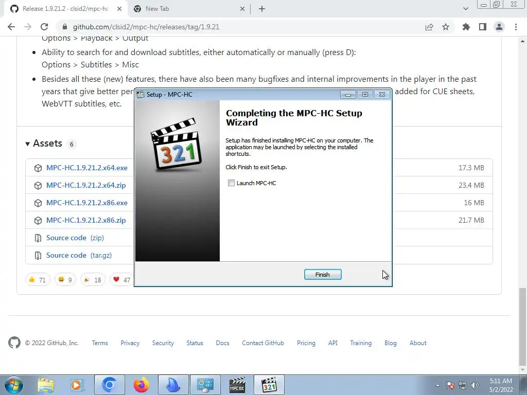Open Chrome extensions puzzle icon
The image size is (527, 395).
[x=466, y=27]
